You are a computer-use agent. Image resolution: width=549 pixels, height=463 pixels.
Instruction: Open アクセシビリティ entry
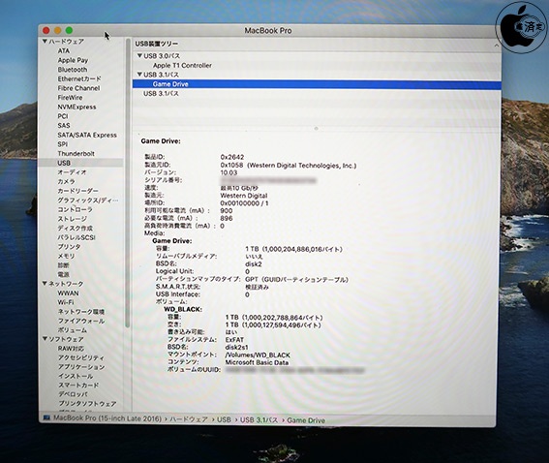tap(81, 357)
